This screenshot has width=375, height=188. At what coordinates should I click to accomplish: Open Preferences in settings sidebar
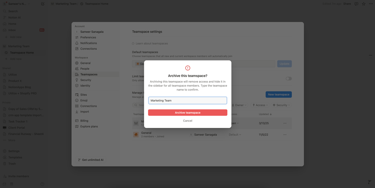tap(97, 37)
